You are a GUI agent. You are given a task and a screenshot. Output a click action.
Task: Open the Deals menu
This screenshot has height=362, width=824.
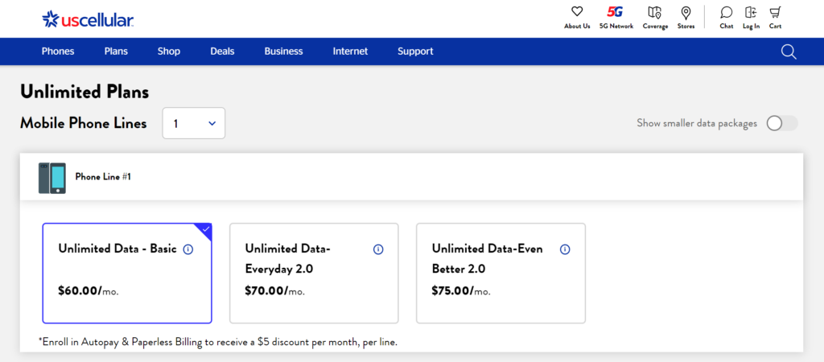222,51
